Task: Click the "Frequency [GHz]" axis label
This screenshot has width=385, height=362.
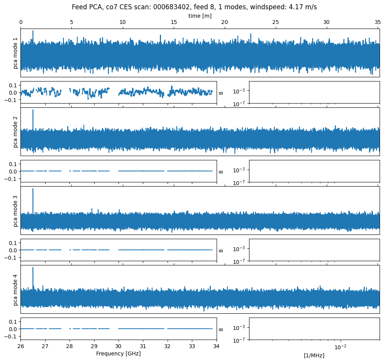Action: 118,354
